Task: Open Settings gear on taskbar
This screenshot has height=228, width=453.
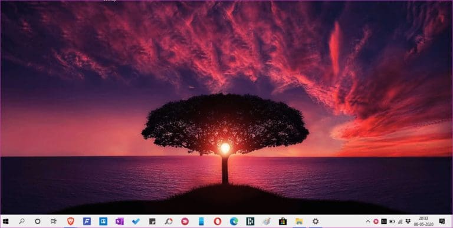Action: click(x=316, y=222)
